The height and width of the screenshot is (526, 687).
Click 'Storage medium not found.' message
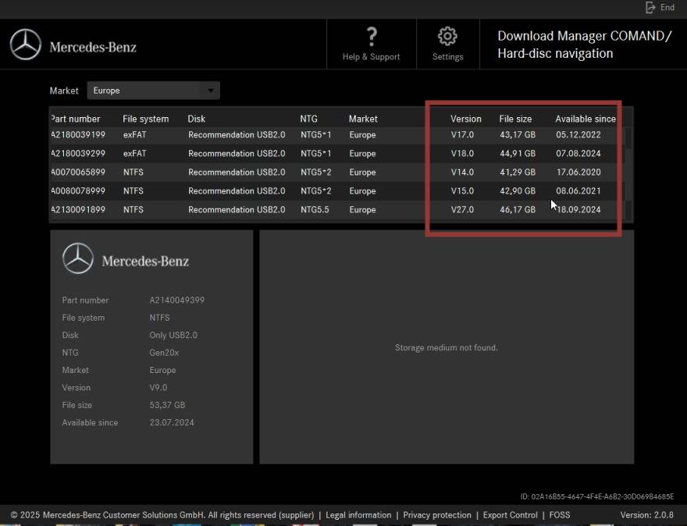(x=446, y=348)
